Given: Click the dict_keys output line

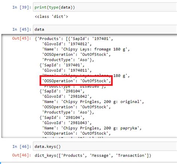Looking at the screenshot, I should click(93, 155).
